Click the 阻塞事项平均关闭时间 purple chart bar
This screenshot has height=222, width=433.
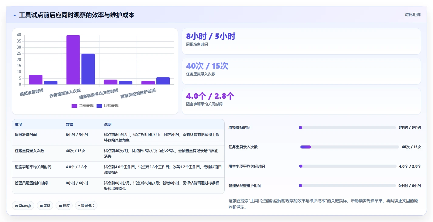click(x=111, y=82)
